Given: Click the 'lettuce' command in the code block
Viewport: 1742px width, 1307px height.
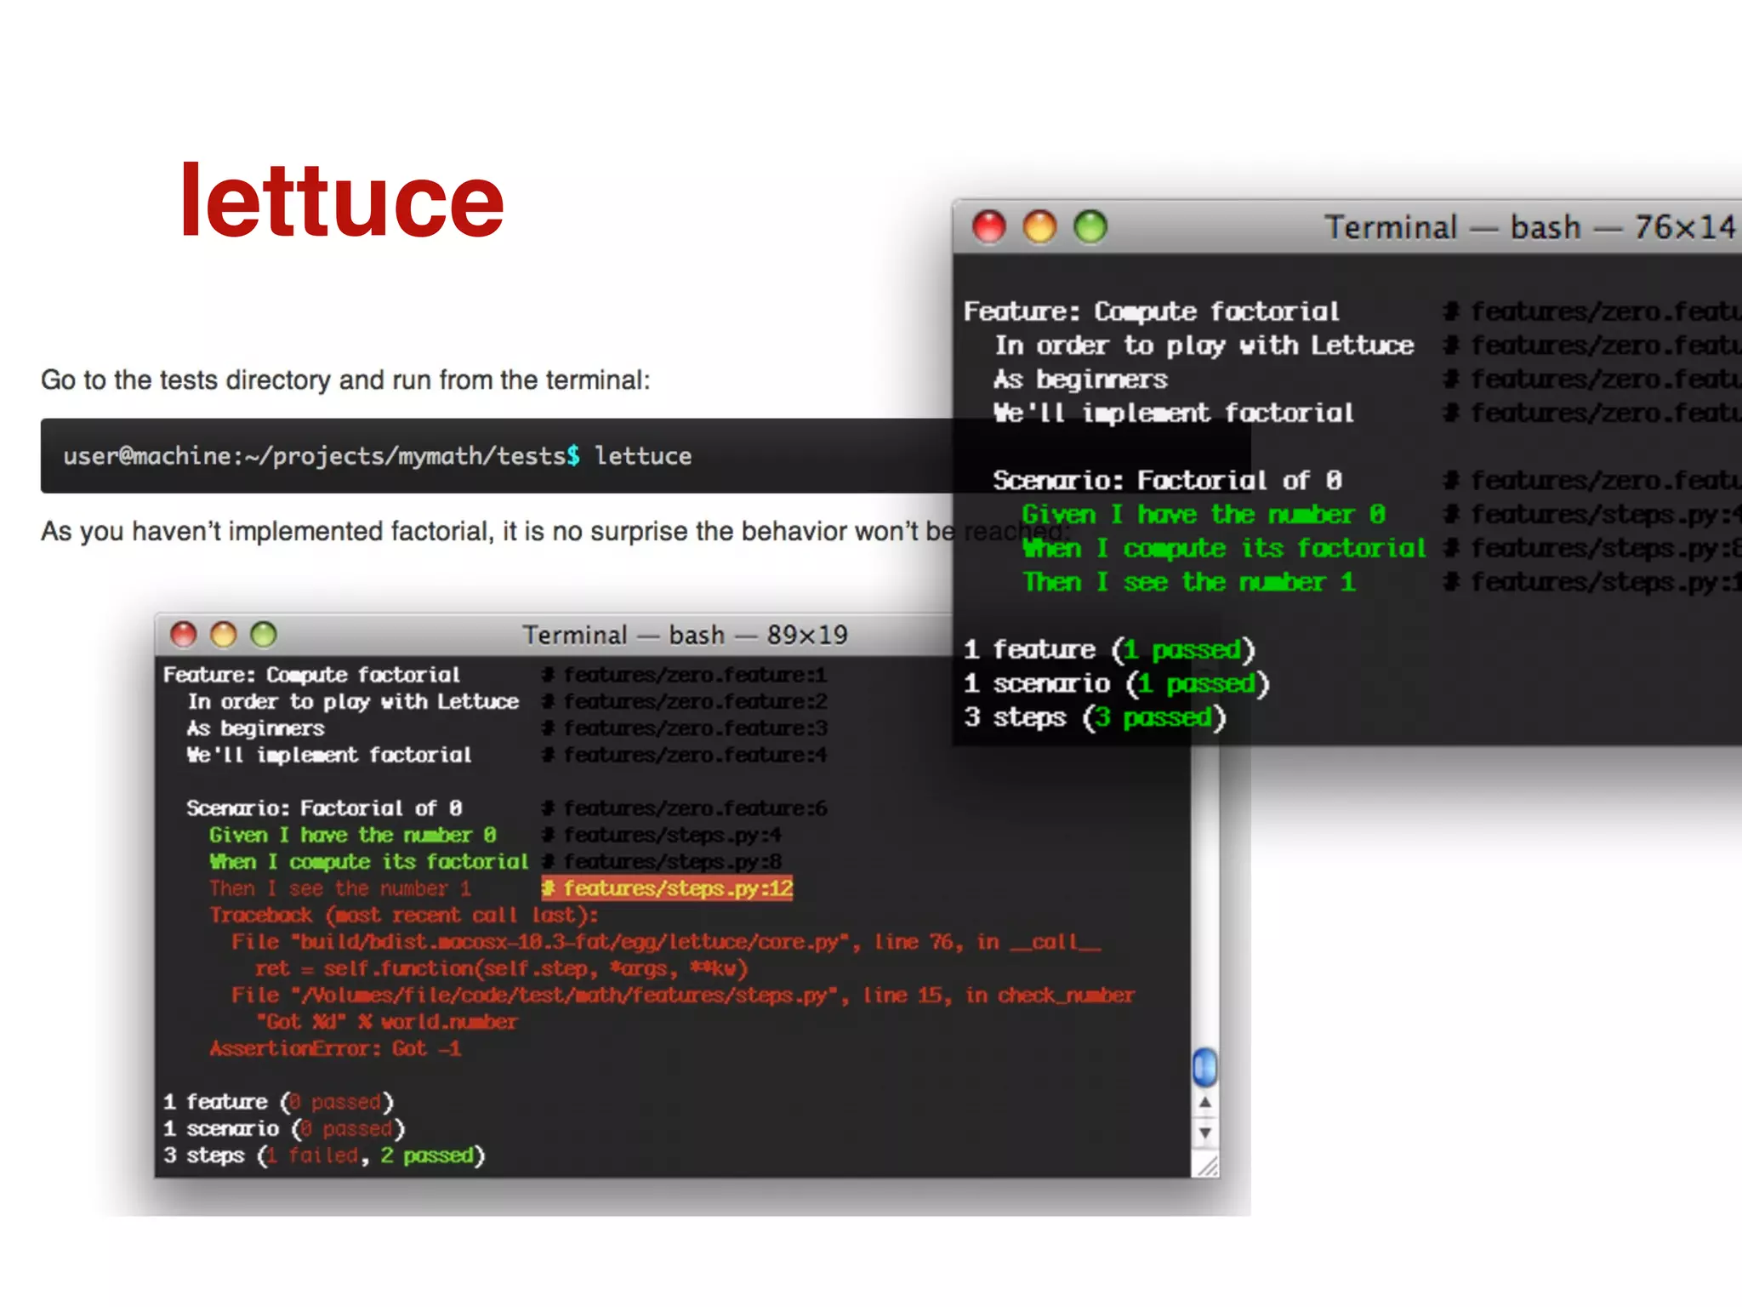Looking at the screenshot, I should (643, 456).
